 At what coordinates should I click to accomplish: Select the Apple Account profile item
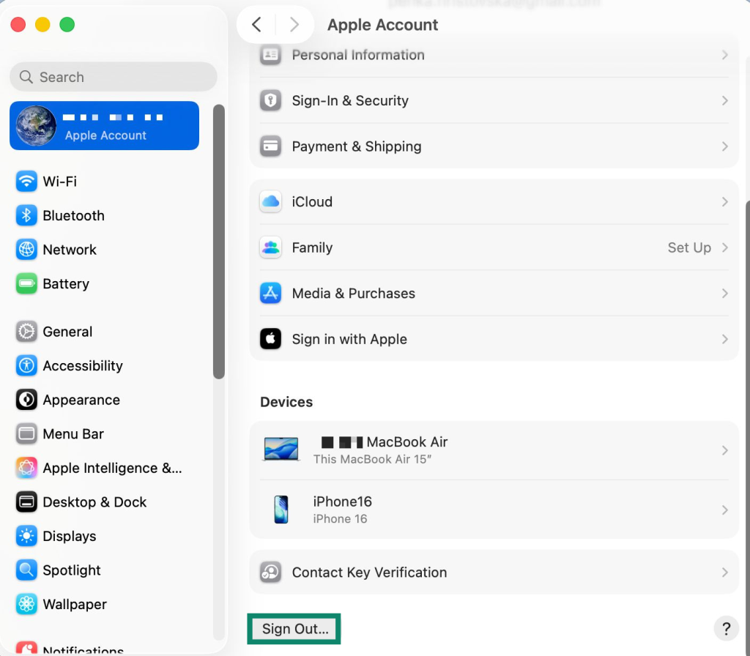pos(104,125)
